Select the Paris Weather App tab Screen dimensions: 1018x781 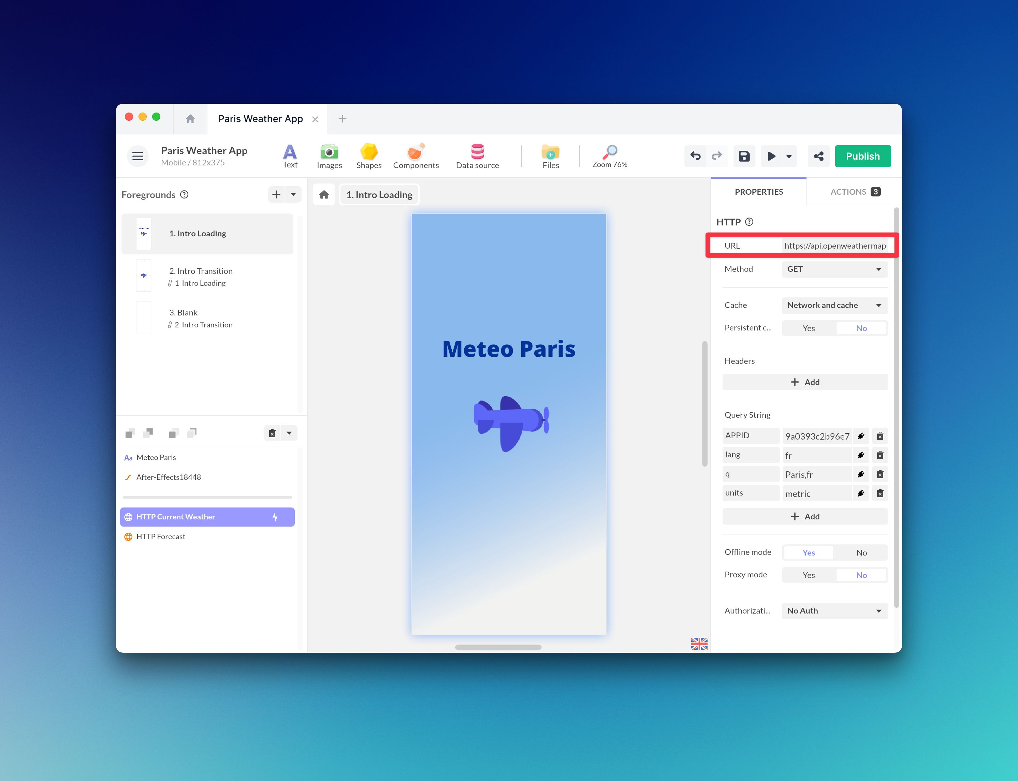(x=260, y=119)
